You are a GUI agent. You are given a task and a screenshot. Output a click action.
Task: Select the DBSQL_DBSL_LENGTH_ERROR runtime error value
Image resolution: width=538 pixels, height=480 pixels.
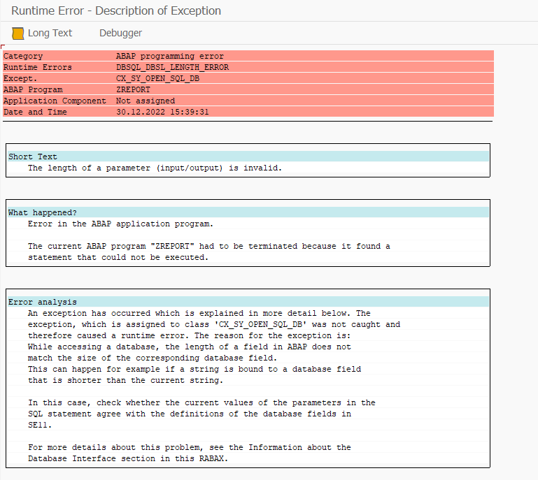pyautogui.click(x=172, y=67)
